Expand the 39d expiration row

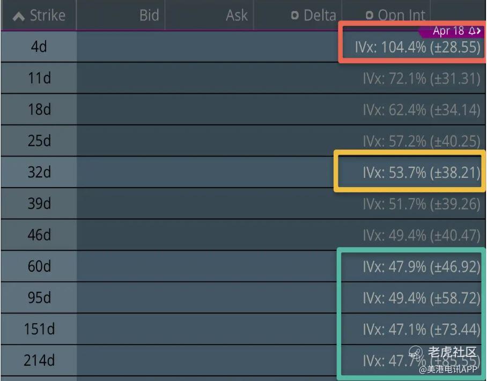(x=39, y=204)
